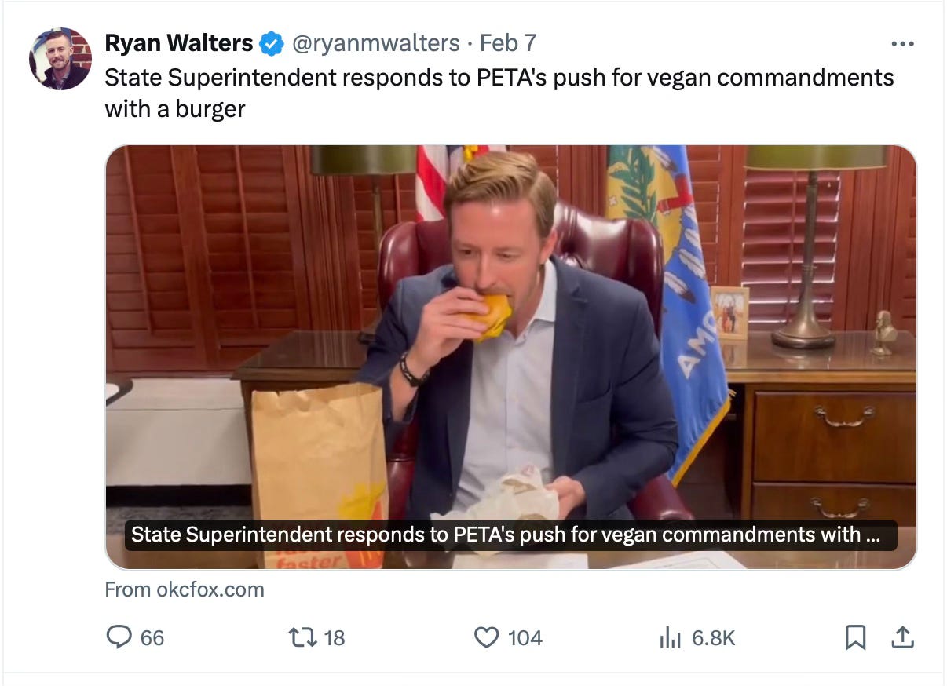
Task: Click the Feb 7 timestamp
Action: 507,43
